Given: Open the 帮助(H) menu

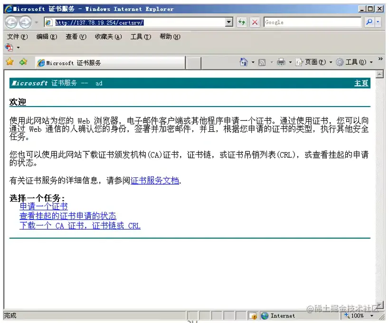Looking at the screenshot, I should click(170, 37).
